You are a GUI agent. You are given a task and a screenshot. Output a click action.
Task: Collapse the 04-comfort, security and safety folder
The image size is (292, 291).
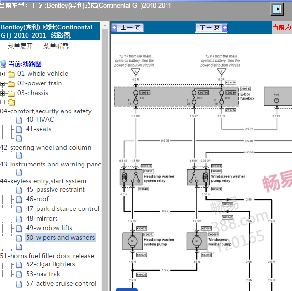coord(2,102)
